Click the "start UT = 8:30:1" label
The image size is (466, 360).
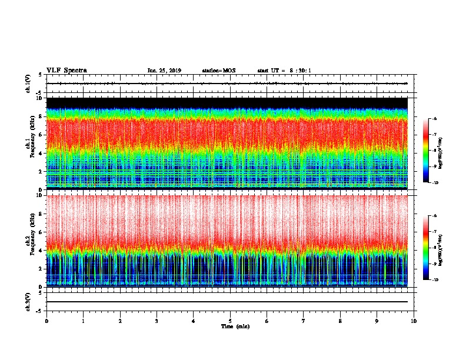284,71
